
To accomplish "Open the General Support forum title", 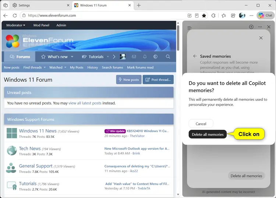I will pos(36,166).
